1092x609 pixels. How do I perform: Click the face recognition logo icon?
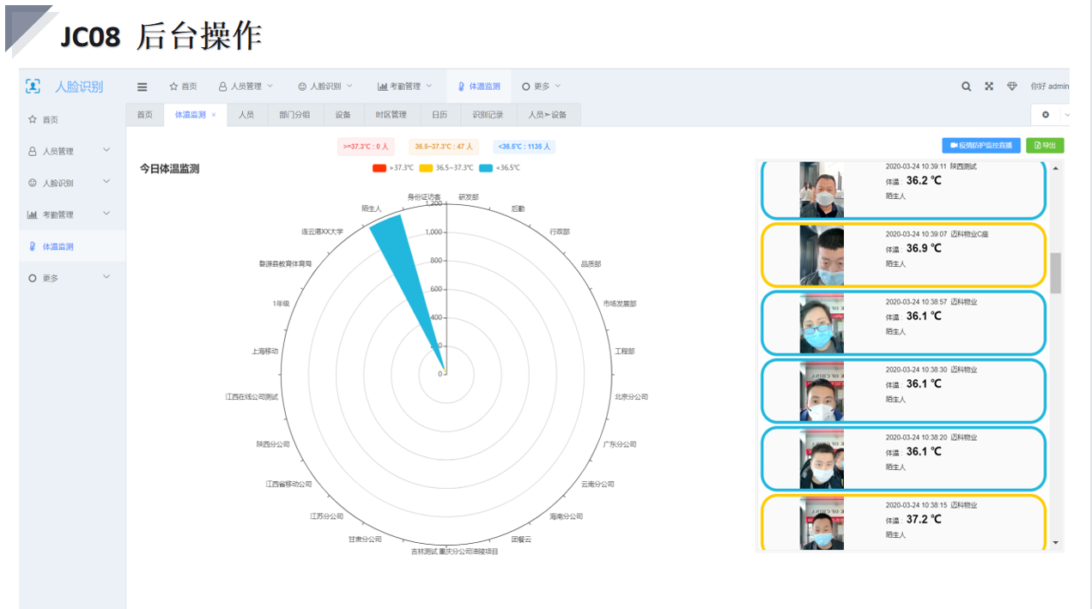pos(33,87)
